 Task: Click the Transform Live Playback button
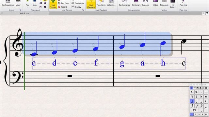click(101, 4)
